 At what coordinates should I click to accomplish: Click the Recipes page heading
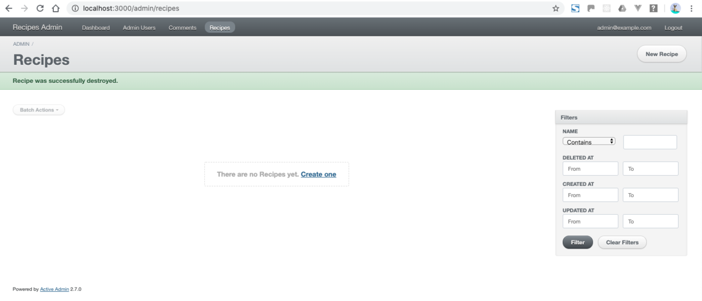click(x=42, y=60)
